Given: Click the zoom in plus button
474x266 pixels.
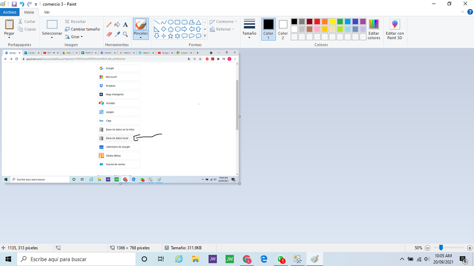Looking at the screenshot, I should coord(469,248).
